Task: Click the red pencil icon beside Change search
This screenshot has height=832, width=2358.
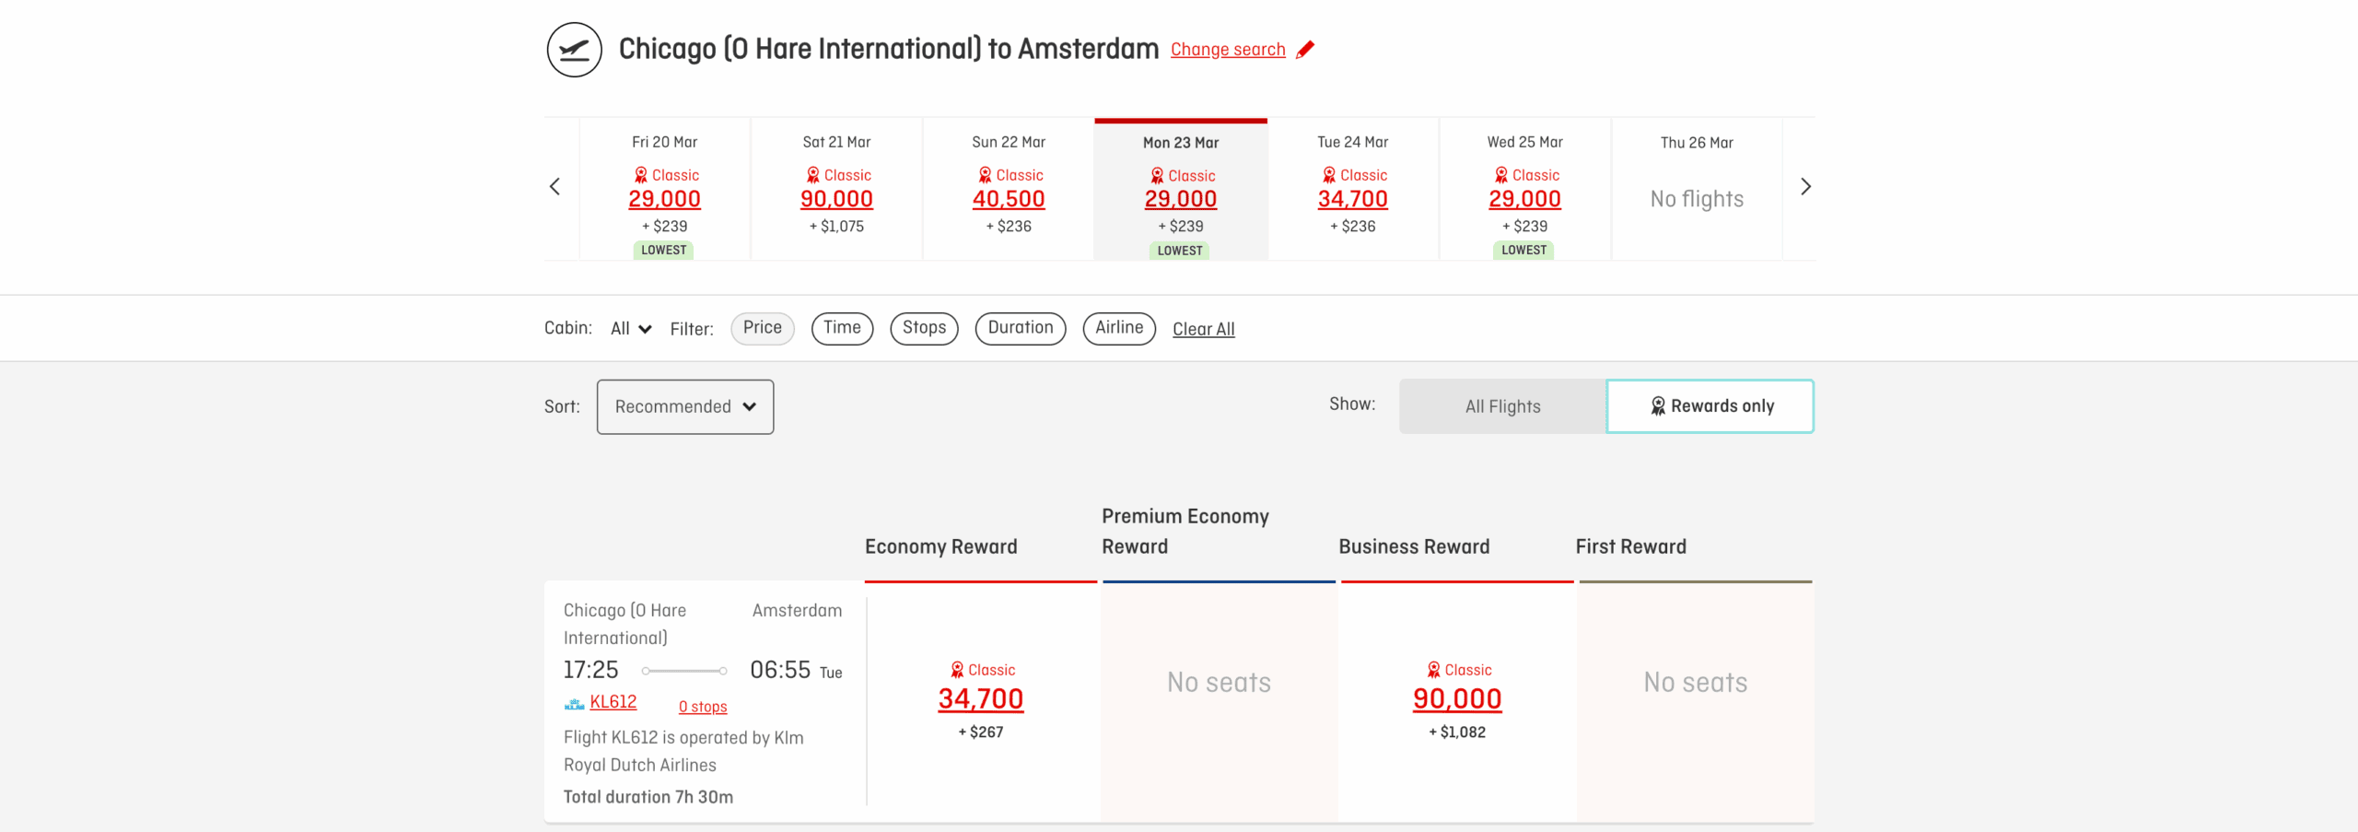Action: [1304, 51]
